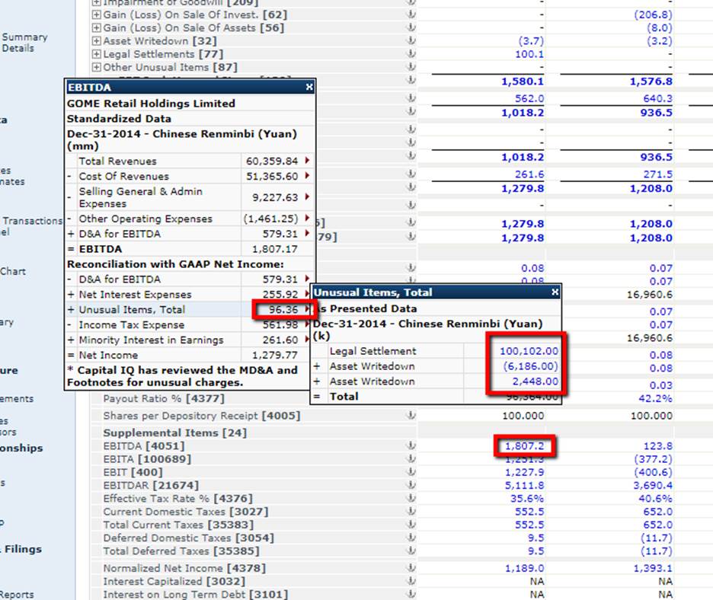Viewport: 713px width, 600px height.
Task: Close the Unusual Items, Total popup
Action: pyautogui.click(x=555, y=292)
